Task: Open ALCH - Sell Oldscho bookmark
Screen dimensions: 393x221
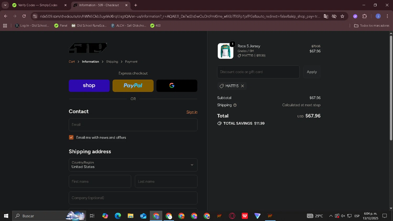Action: tap(129, 26)
